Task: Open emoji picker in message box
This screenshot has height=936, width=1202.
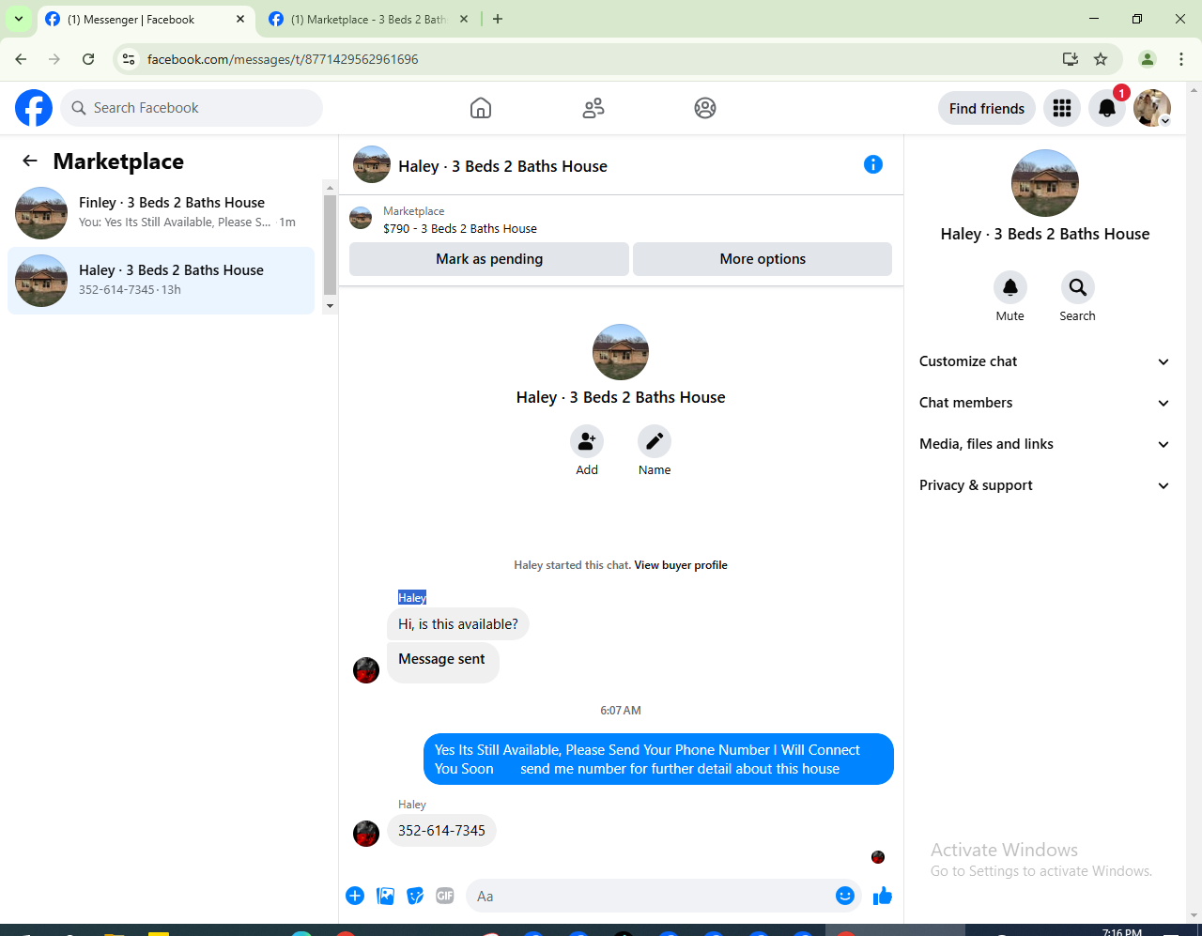Action: click(845, 896)
